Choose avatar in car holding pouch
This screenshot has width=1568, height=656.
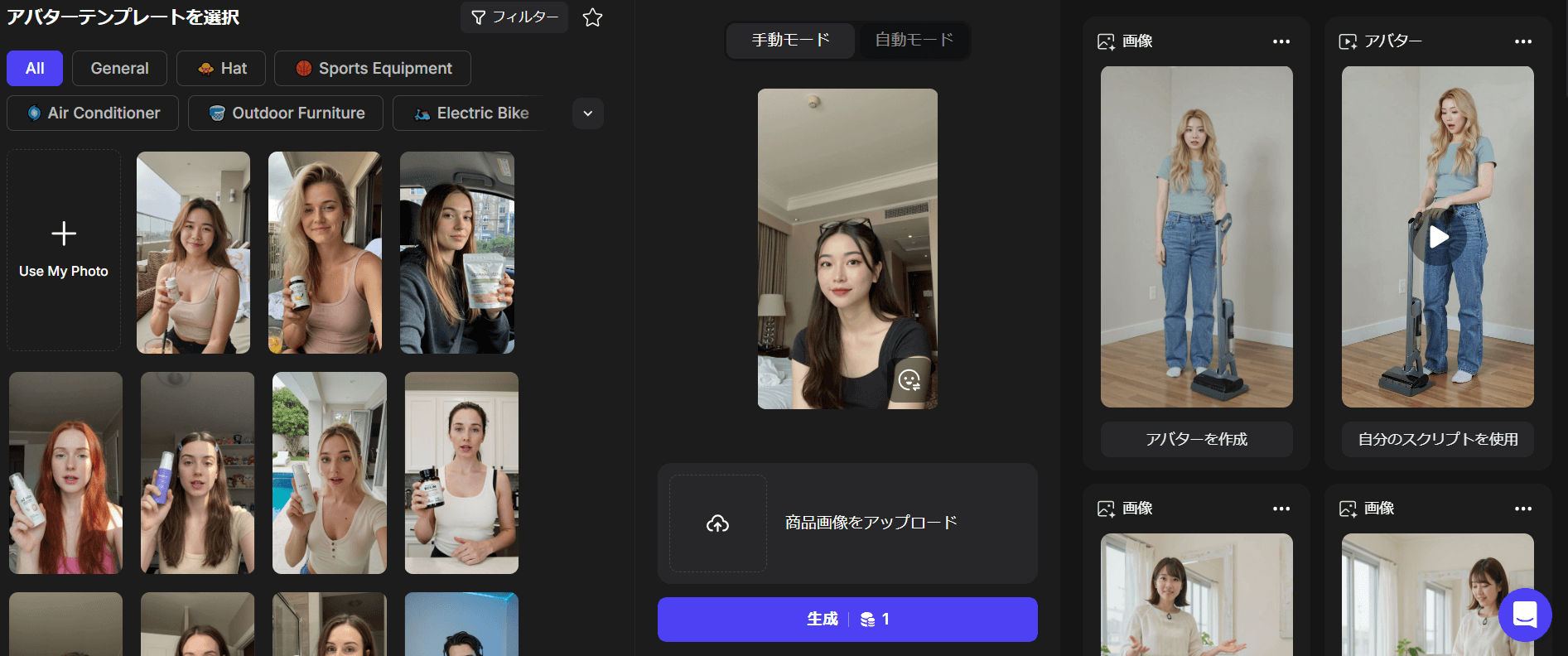pos(457,253)
